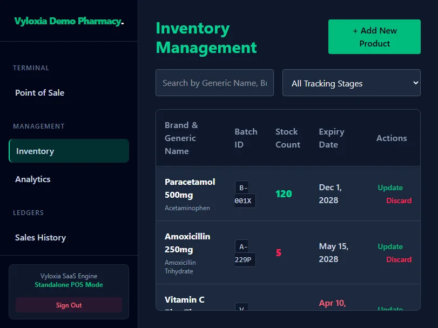Click the Inventory Management heading
438x328 pixels.
click(206, 38)
